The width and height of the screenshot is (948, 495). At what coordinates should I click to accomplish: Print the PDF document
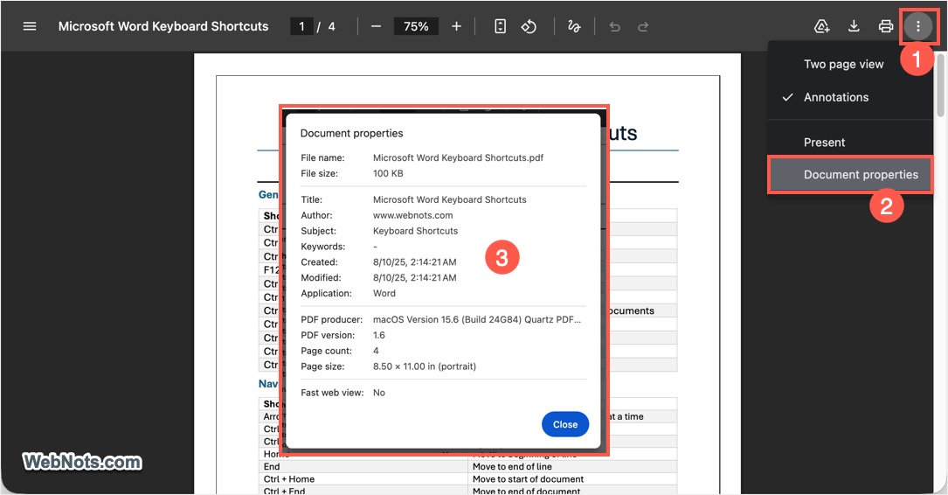[x=886, y=26]
